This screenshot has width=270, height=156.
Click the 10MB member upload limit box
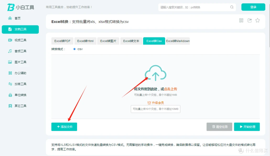[155, 109]
